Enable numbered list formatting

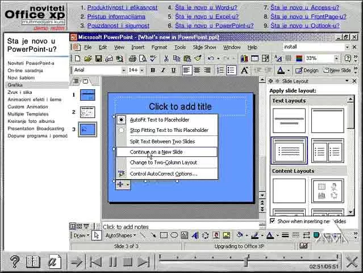220,70
